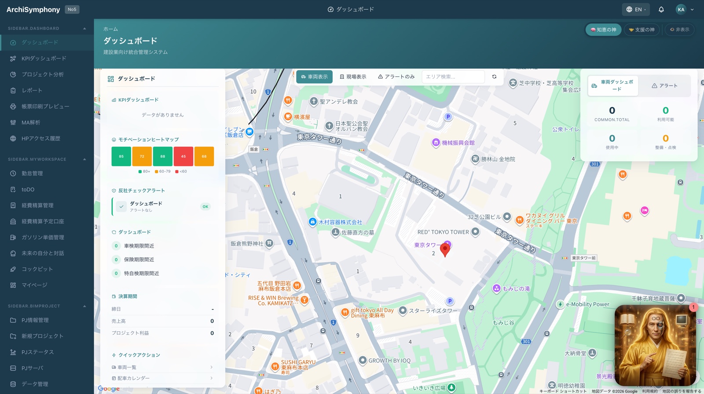Open the KA user account menu
Screen dimensions: 704x394
point(685,9)
